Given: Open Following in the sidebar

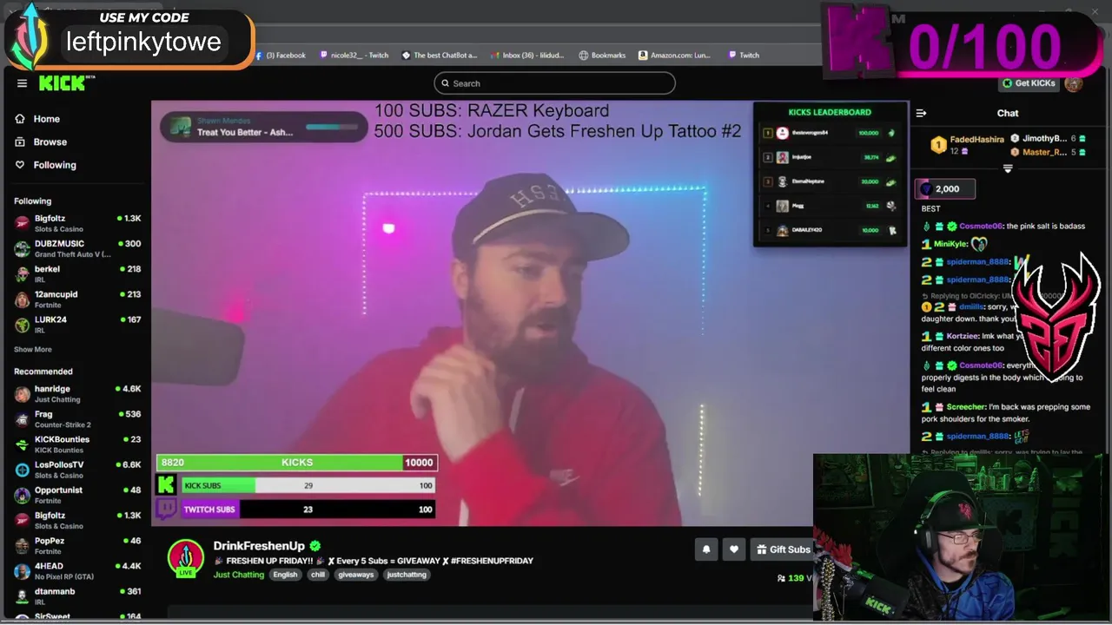Looking at the screenshot, I should point(55,165).
